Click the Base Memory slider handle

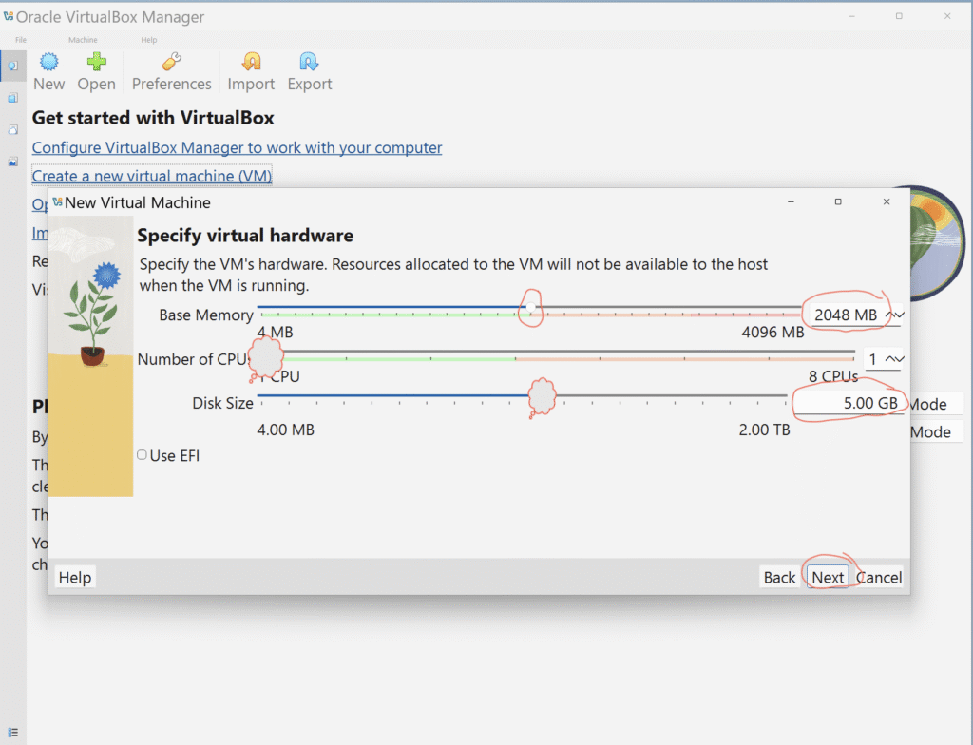click(531, 309)
